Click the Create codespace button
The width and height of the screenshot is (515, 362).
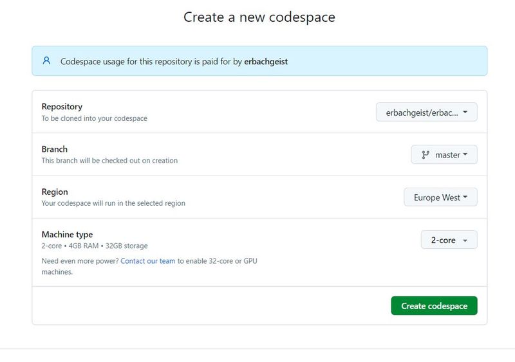click(434, 306)
